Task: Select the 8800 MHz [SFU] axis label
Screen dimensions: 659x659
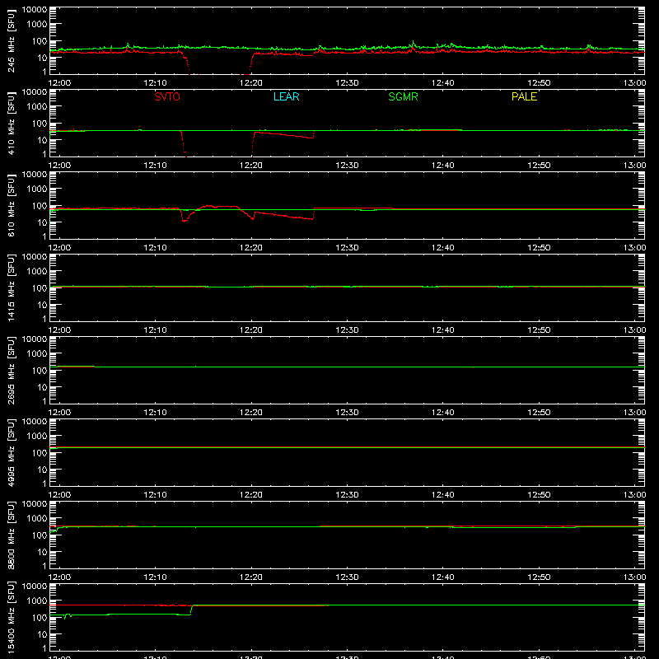Action: pyautogui.click(x=11, y=535)
